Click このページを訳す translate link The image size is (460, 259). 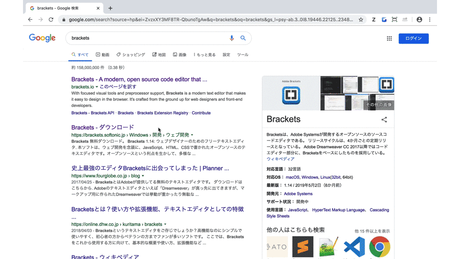point(118,87)
